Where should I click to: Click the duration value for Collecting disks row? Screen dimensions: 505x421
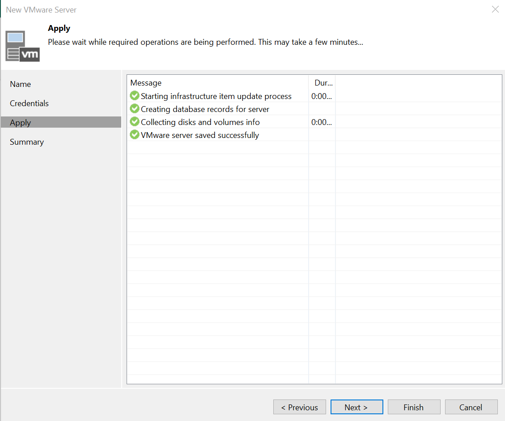tap(322, 122)
